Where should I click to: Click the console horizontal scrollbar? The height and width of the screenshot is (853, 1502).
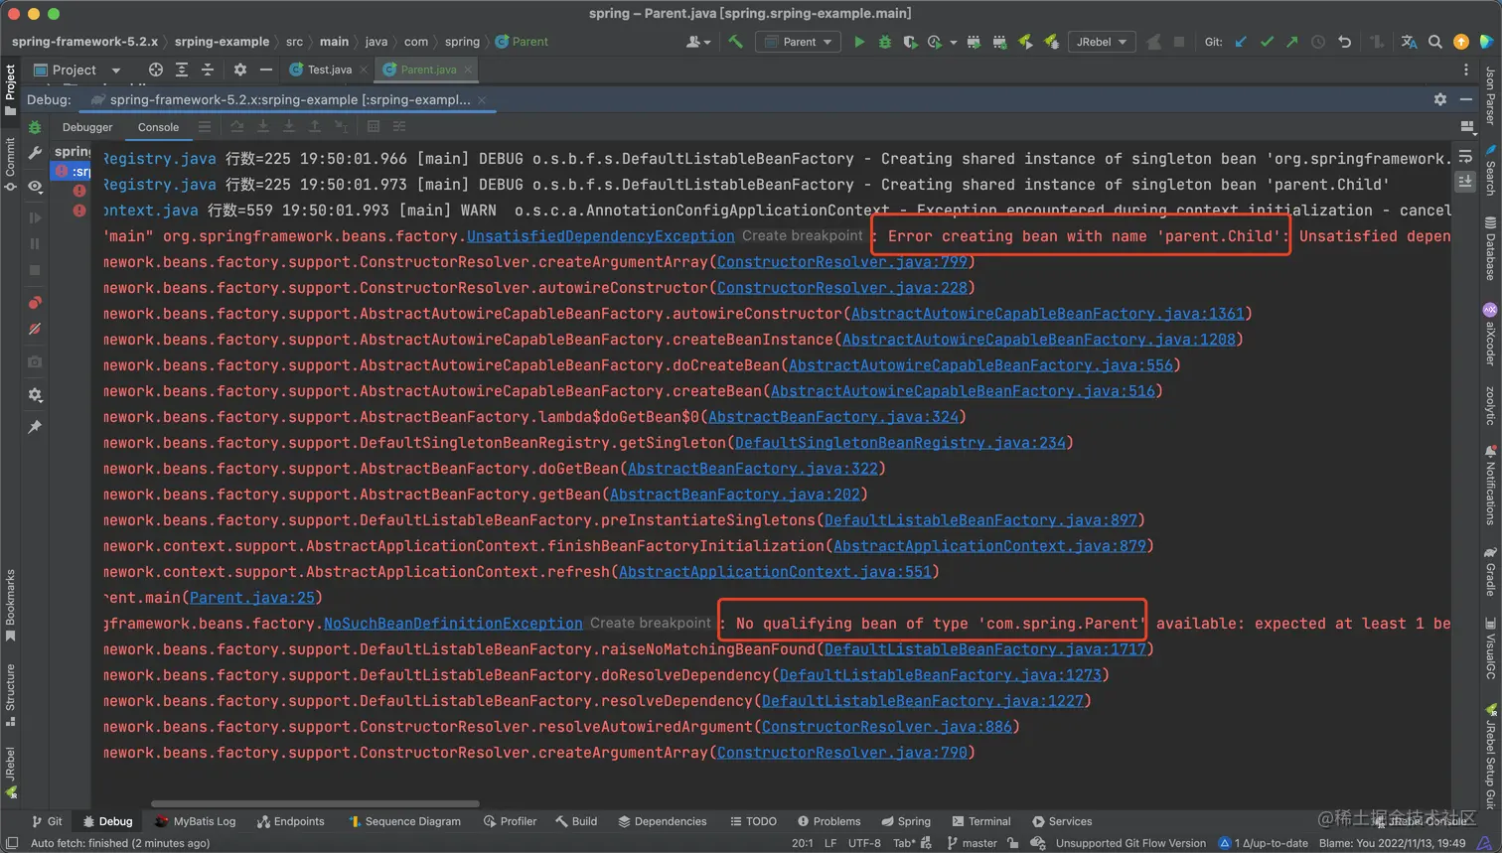click(315, 804)
